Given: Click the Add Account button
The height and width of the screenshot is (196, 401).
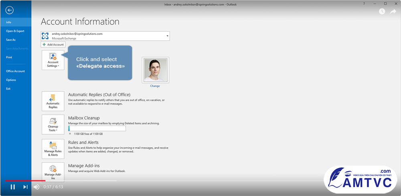Looking at the screenshot, I should 53,44.
